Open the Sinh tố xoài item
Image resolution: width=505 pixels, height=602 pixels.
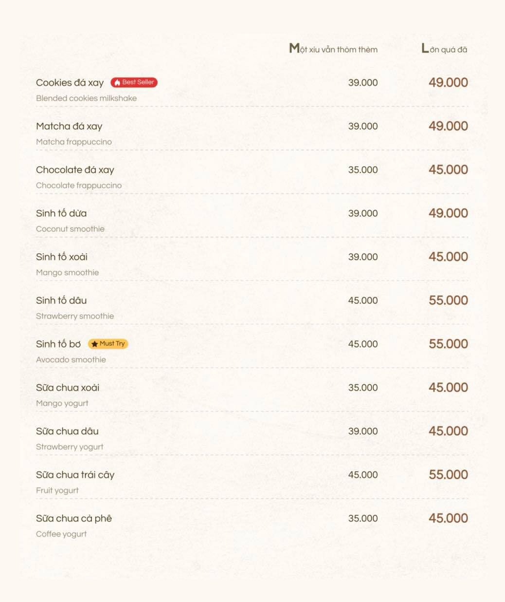[x=62, y=257]
